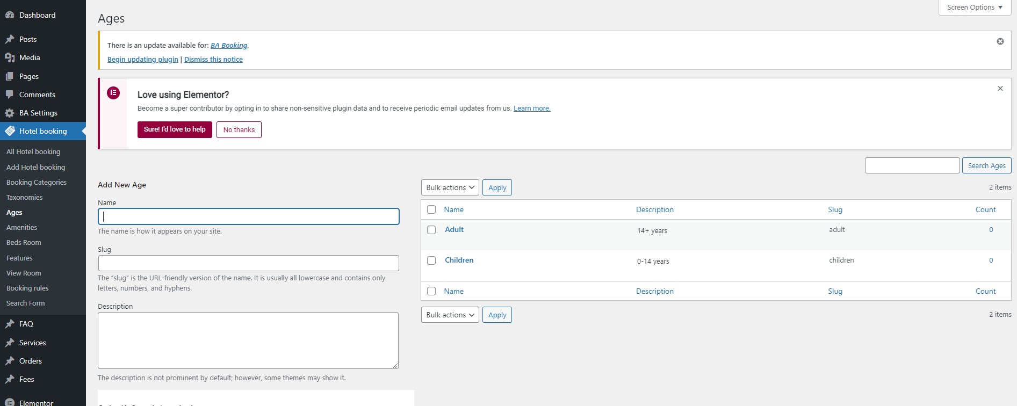
Task: Check the Adult row checkbox
Action: pos(431,230)
